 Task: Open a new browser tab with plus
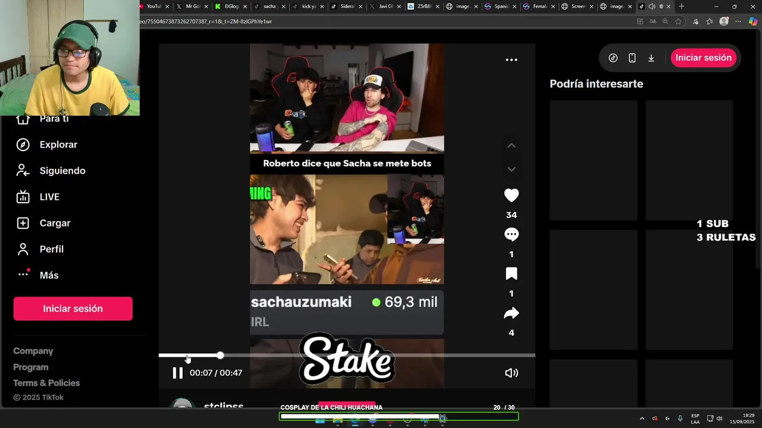682,7
